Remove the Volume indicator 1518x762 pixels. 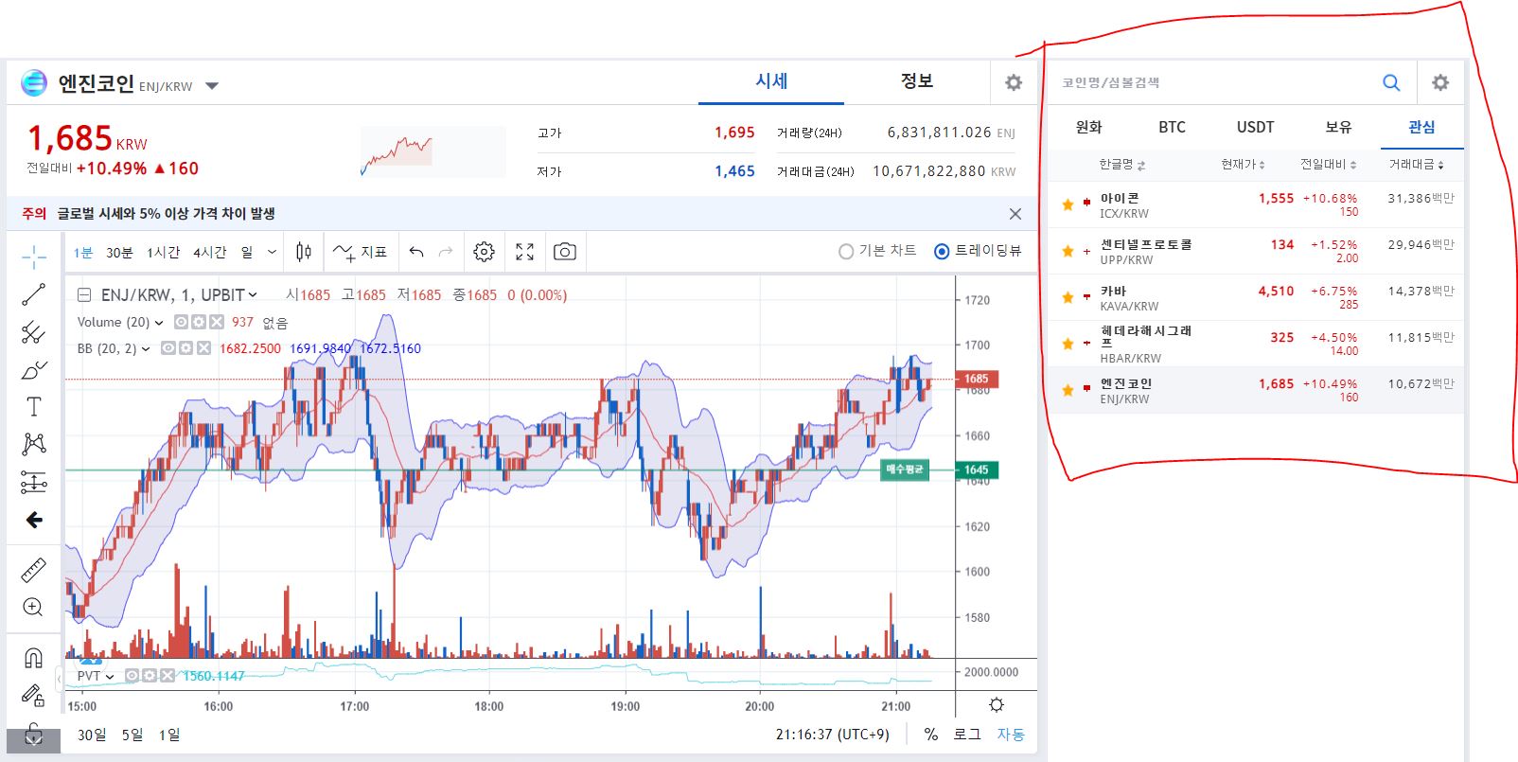coord(216,322)
